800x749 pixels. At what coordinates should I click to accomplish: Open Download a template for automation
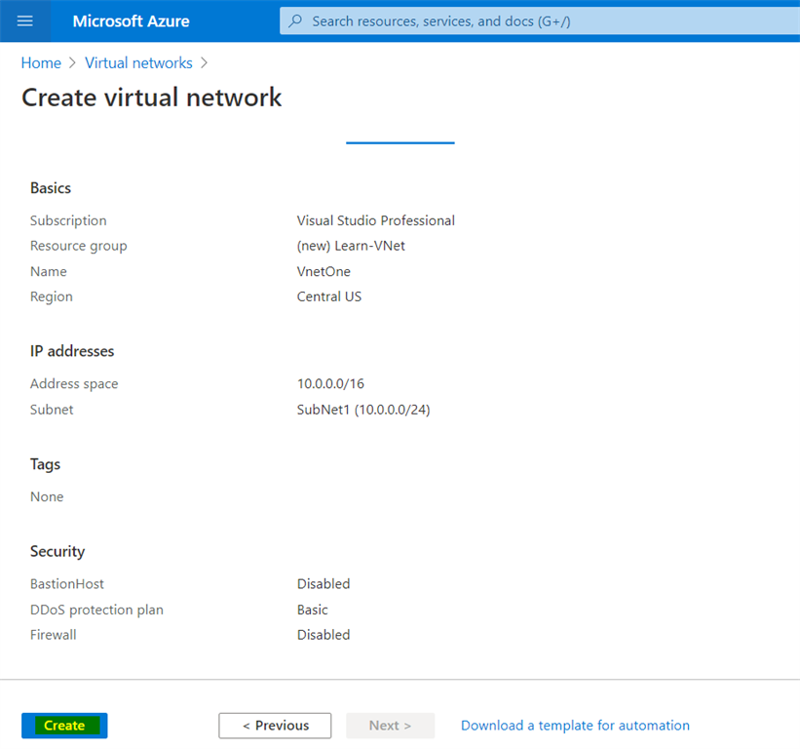point(575,725)
